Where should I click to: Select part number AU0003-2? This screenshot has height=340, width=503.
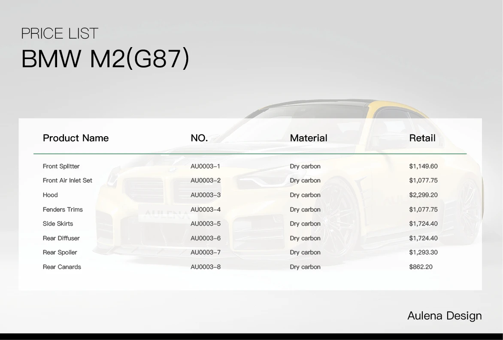click(x=206, y=180)
